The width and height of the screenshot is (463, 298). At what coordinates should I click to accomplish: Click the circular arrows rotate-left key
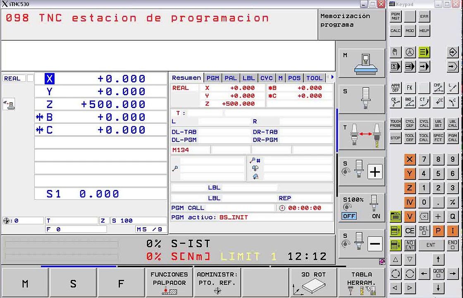pos(395,274)
